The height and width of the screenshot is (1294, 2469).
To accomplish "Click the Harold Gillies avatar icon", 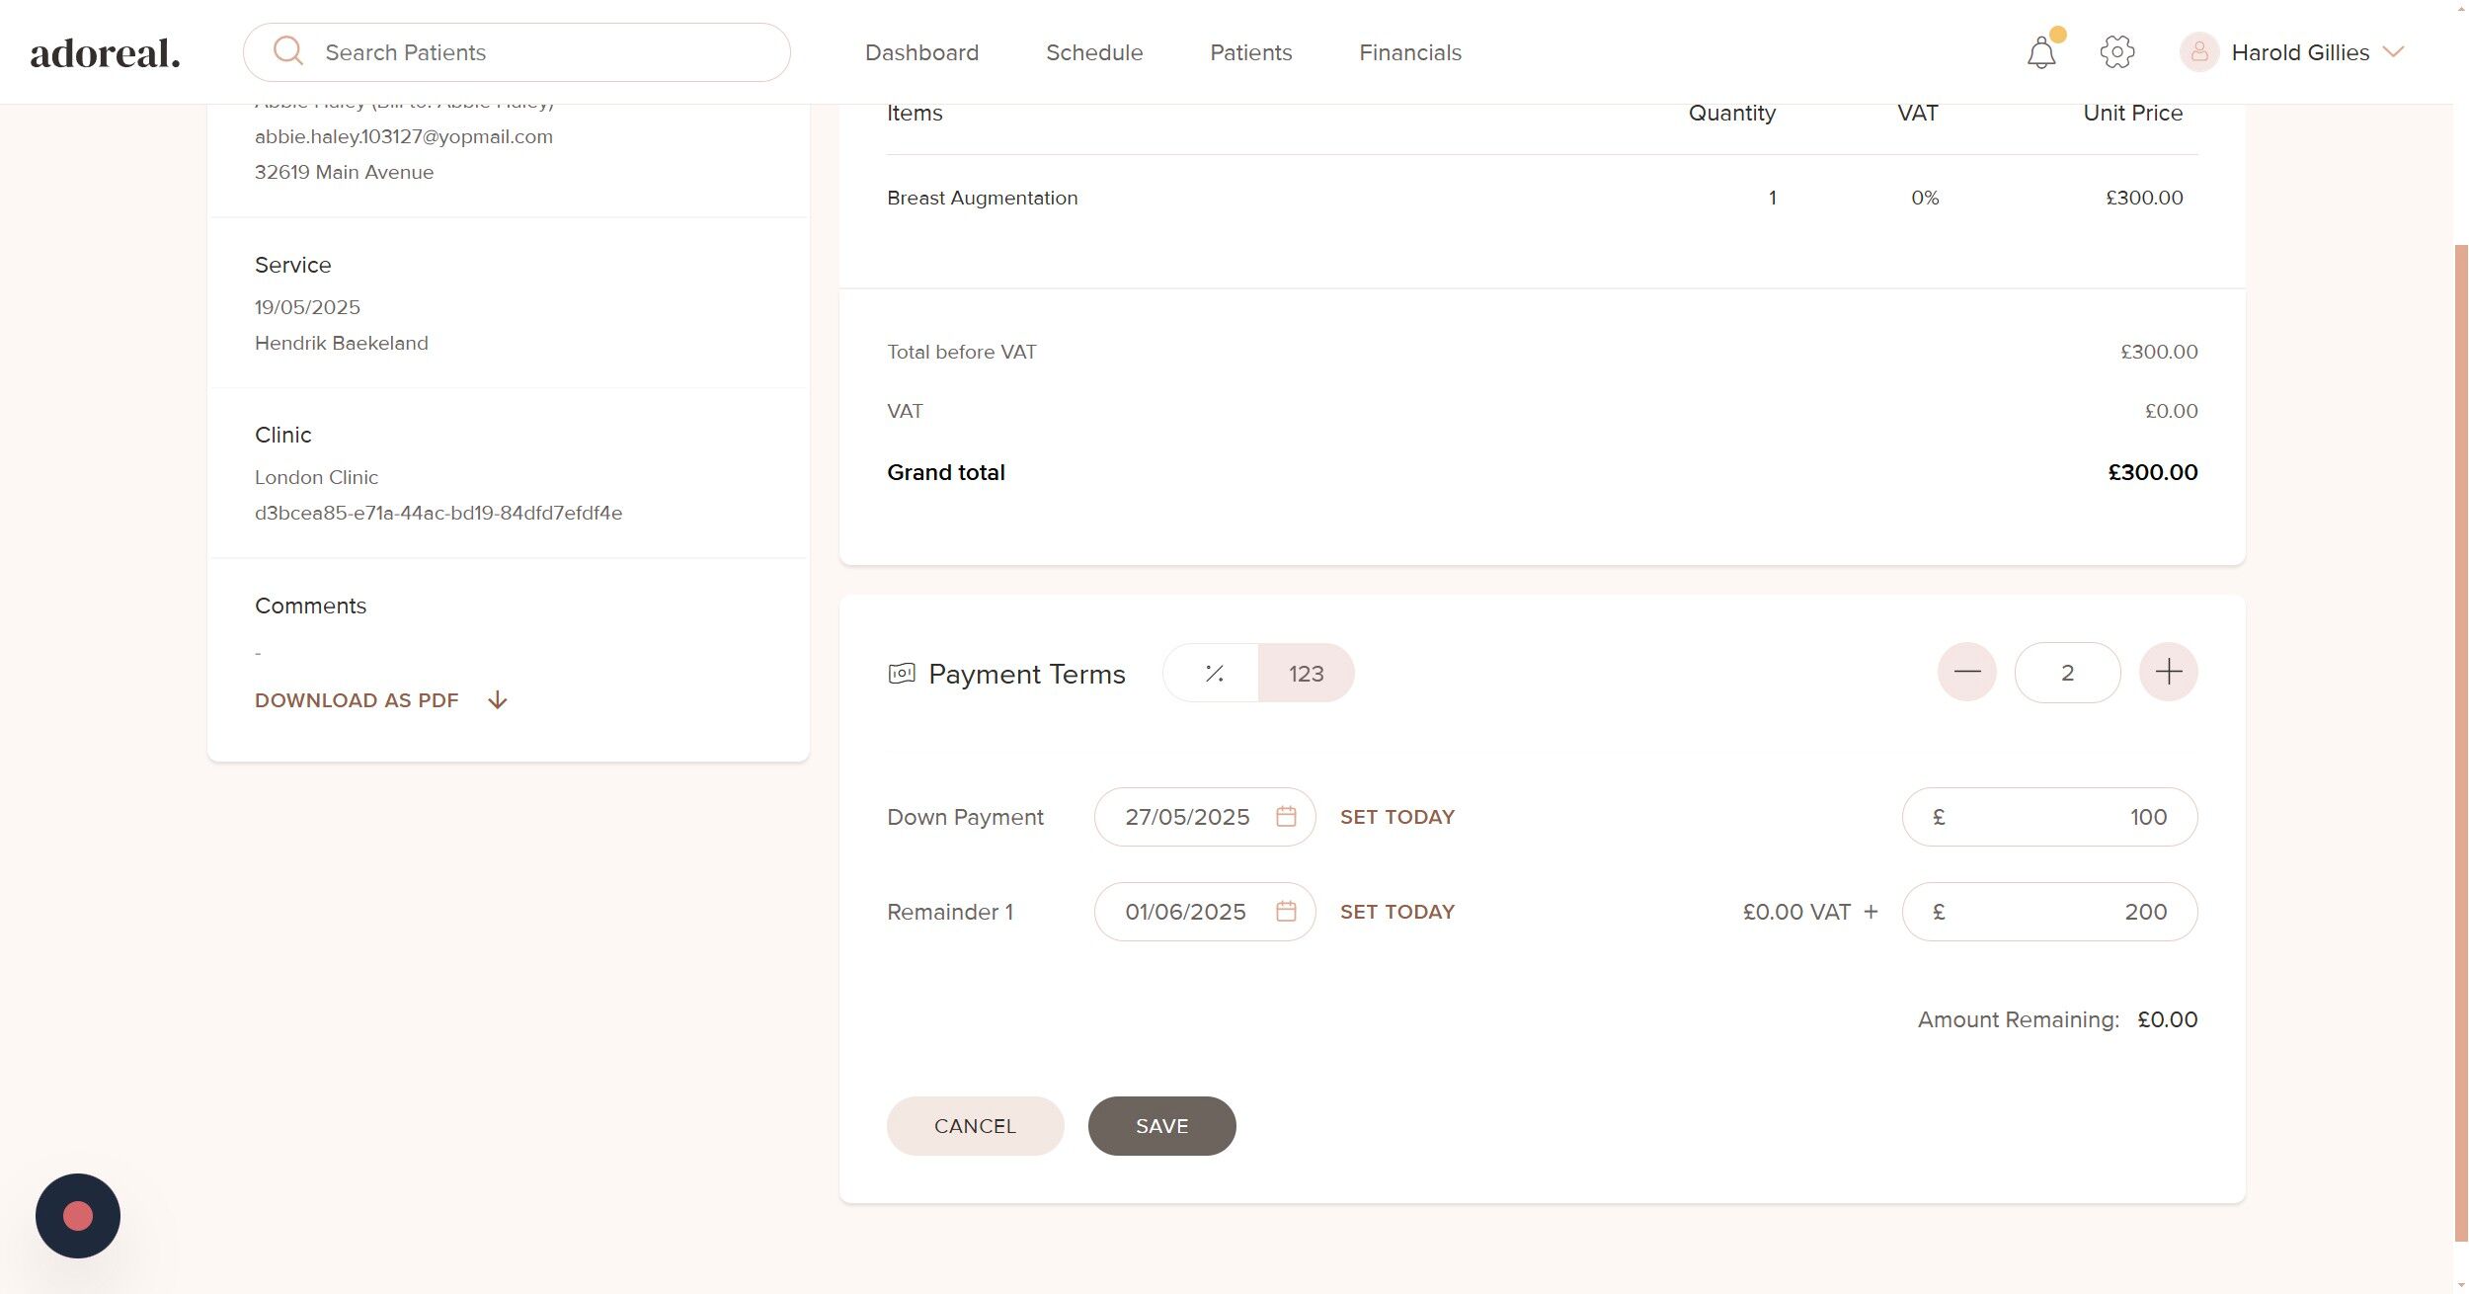I will pyautogui.click(x=2198, y=52).
